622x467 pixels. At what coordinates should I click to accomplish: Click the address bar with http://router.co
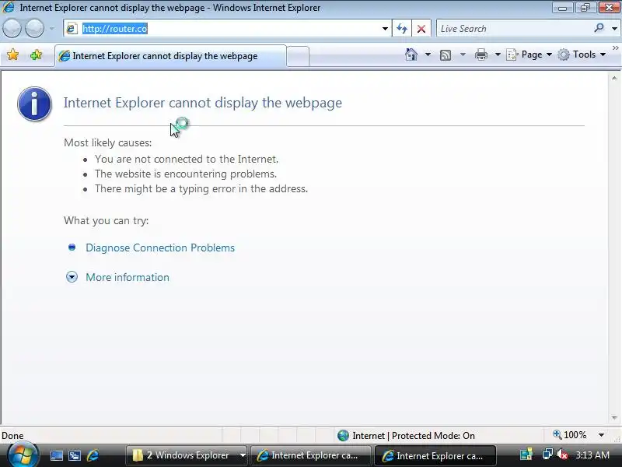pos(227,29)
